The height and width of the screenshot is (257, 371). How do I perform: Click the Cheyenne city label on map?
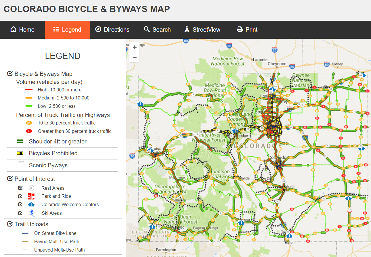[x=277, y=64]
